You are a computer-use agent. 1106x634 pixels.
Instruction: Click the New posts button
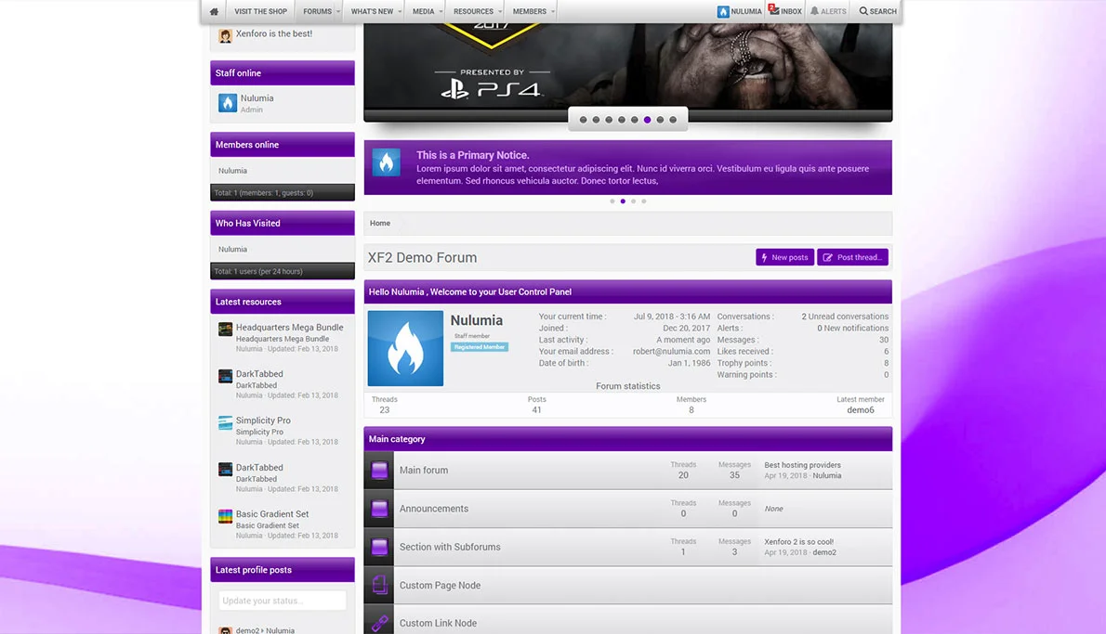click(x=784, y=257)
